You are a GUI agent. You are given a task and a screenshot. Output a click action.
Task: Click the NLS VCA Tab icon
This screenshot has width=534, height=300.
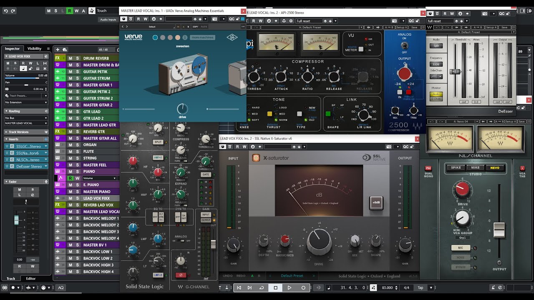pyautogui.click(x=522, y=168)
